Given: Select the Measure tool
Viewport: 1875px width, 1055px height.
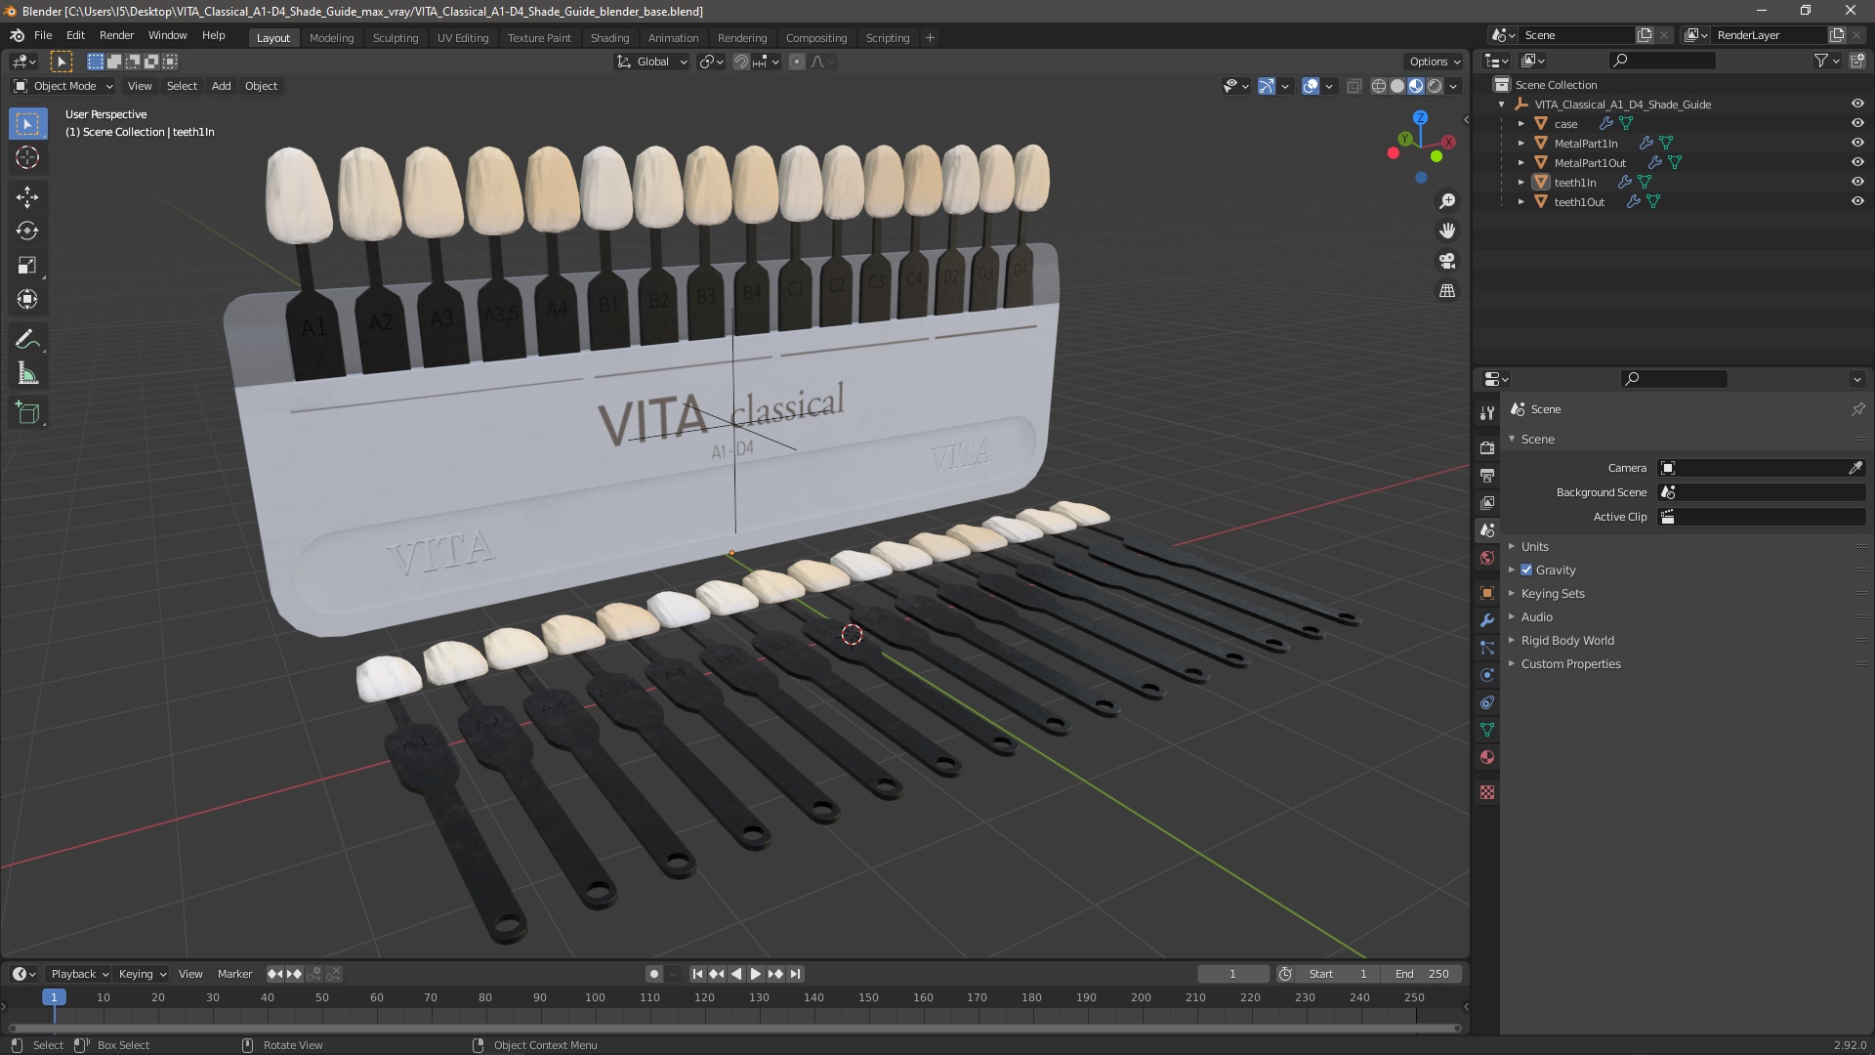Looking at the screenshot, I should click(x=27, y=374).
